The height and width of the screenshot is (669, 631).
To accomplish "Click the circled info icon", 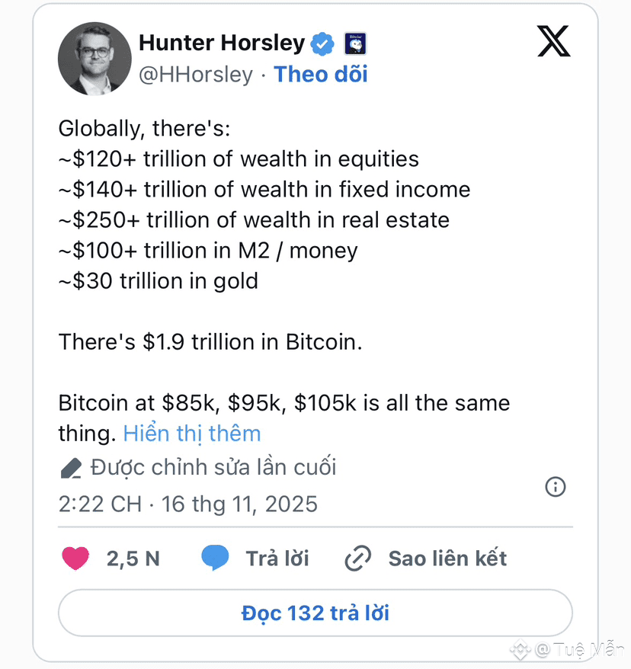I will [556, 486].
